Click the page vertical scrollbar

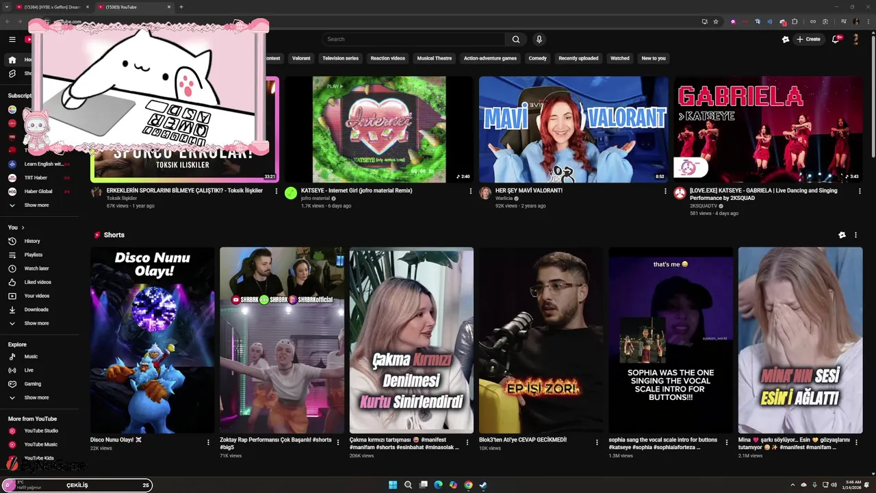(872, 96)
